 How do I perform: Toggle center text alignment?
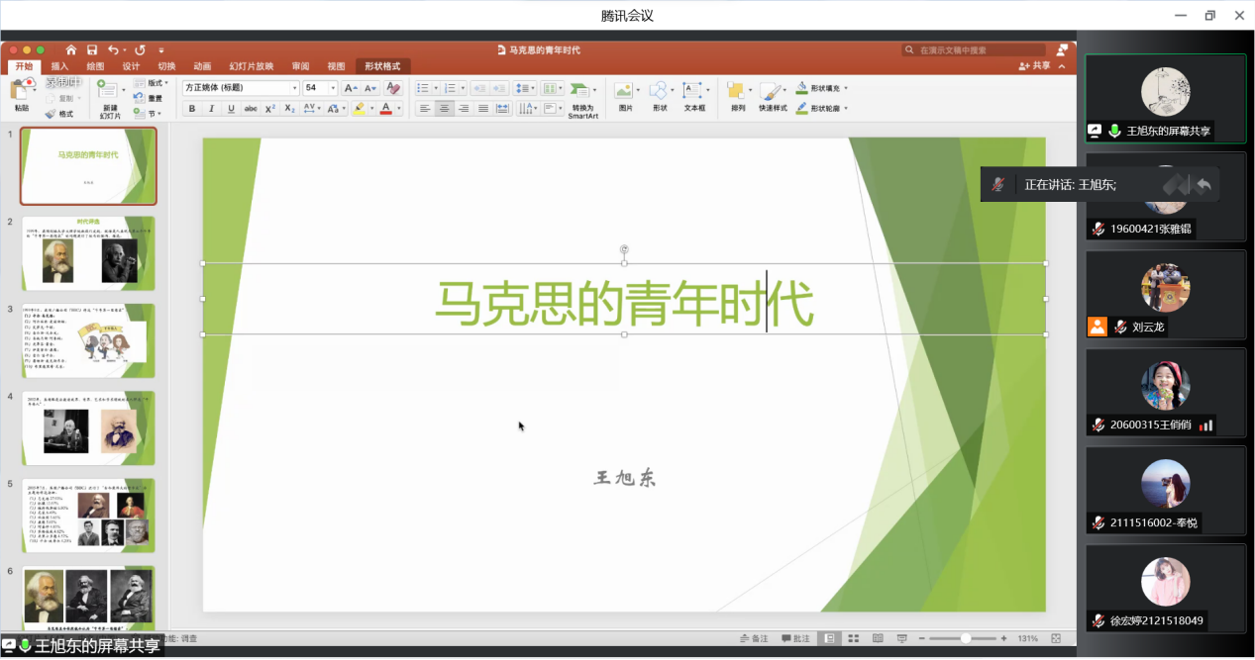pyautogui.click(x=445, y=109)
